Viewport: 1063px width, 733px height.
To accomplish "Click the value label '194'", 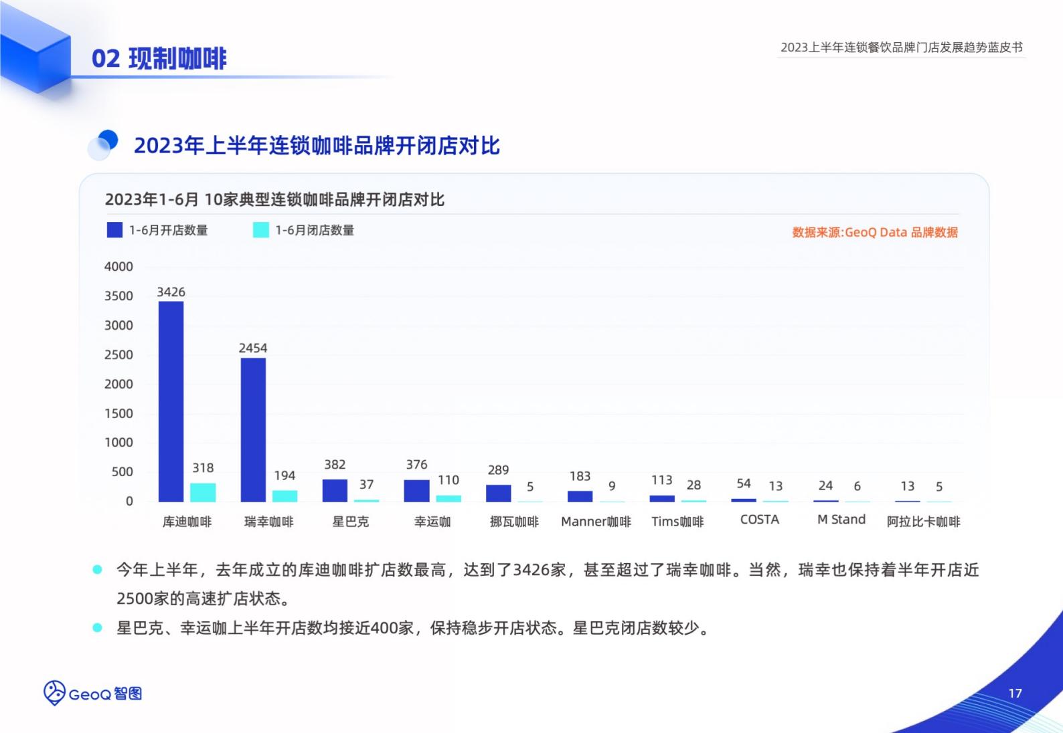I will point(284,476).
